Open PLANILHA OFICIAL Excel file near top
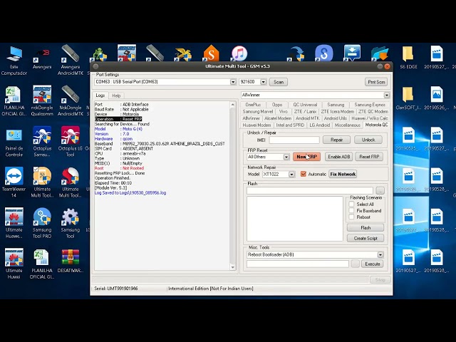 (14, 100)
